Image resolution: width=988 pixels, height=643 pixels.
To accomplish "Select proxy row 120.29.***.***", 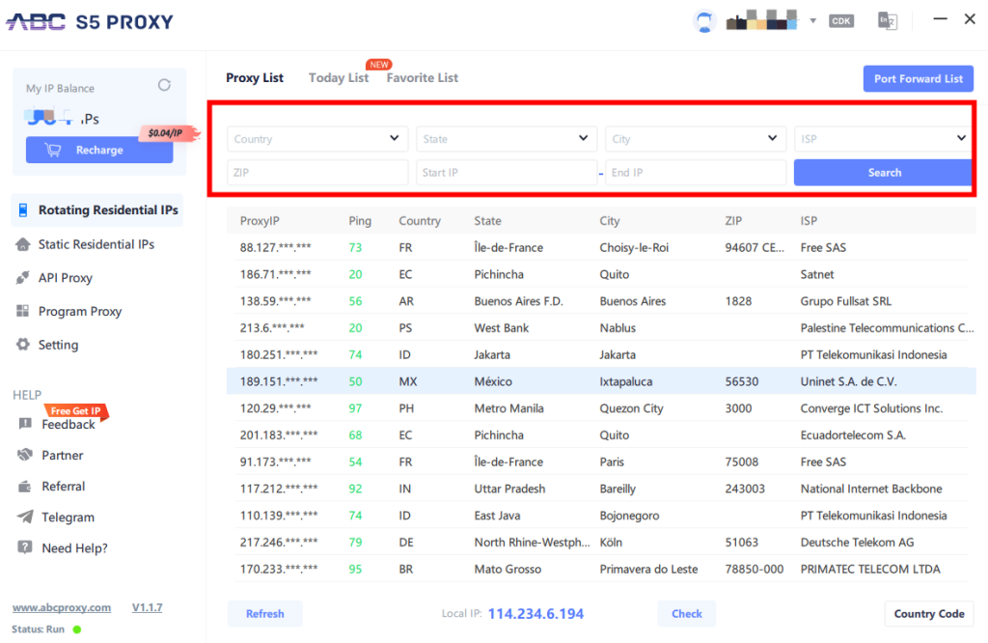I will click(x=601, y=407).
